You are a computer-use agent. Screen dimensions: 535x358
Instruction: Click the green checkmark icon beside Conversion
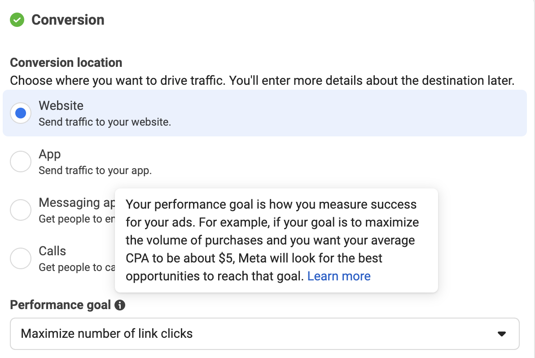[17, 20]
